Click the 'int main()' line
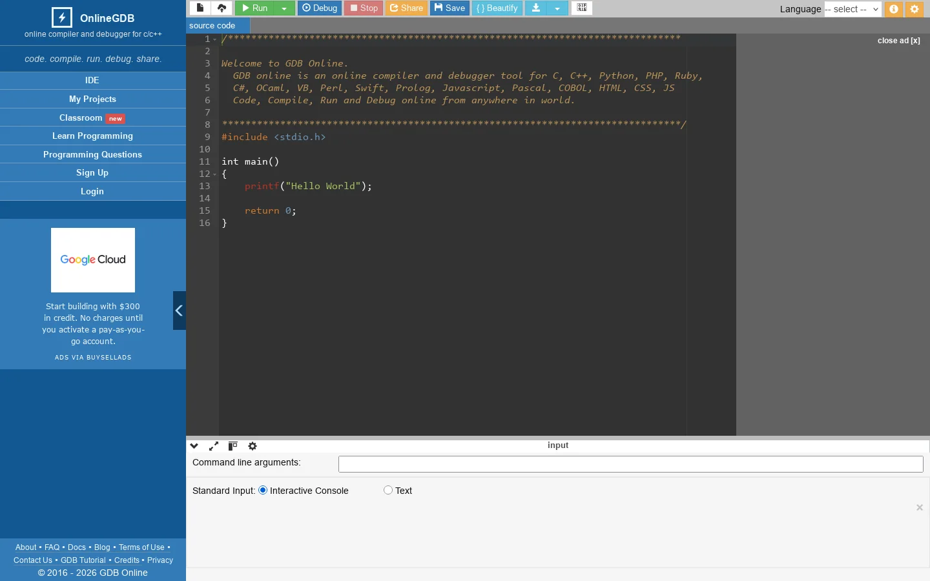This screenshot has height=581, width=930. click(250, 162)
